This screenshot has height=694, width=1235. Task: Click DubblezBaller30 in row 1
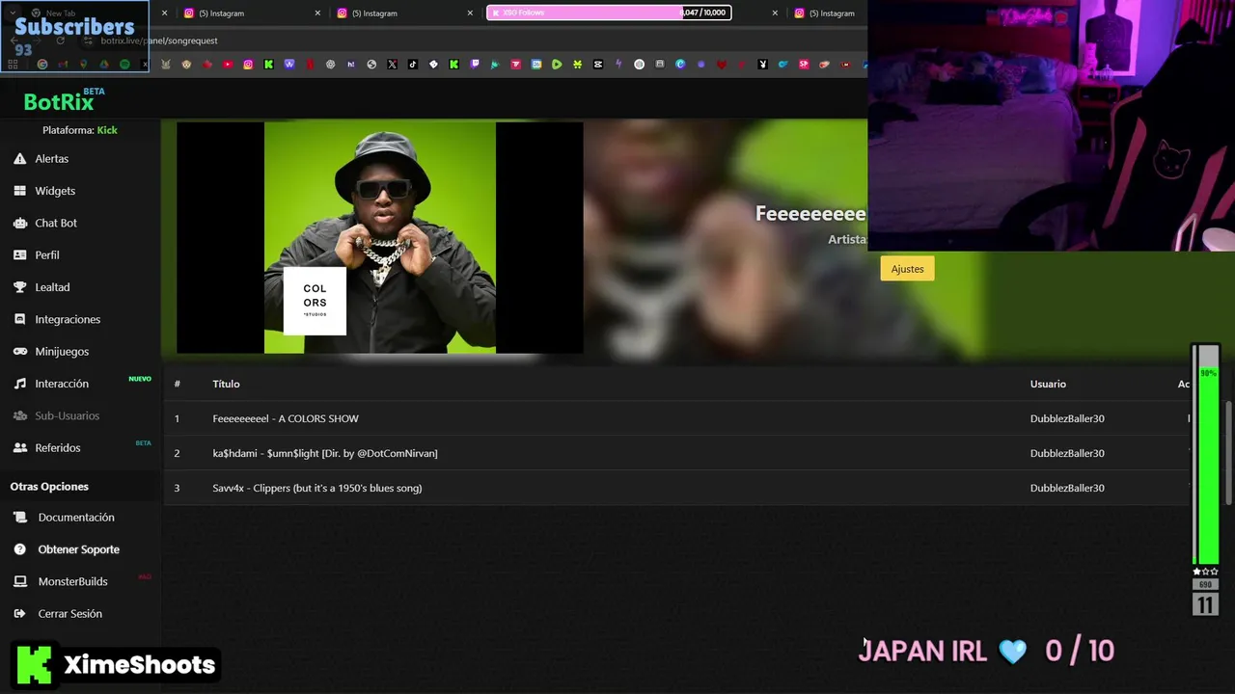tap(1067, 418)
